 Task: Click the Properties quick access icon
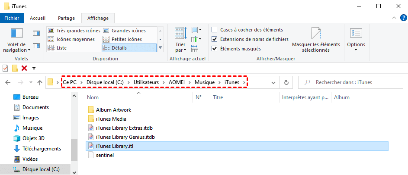coord(5,68)
